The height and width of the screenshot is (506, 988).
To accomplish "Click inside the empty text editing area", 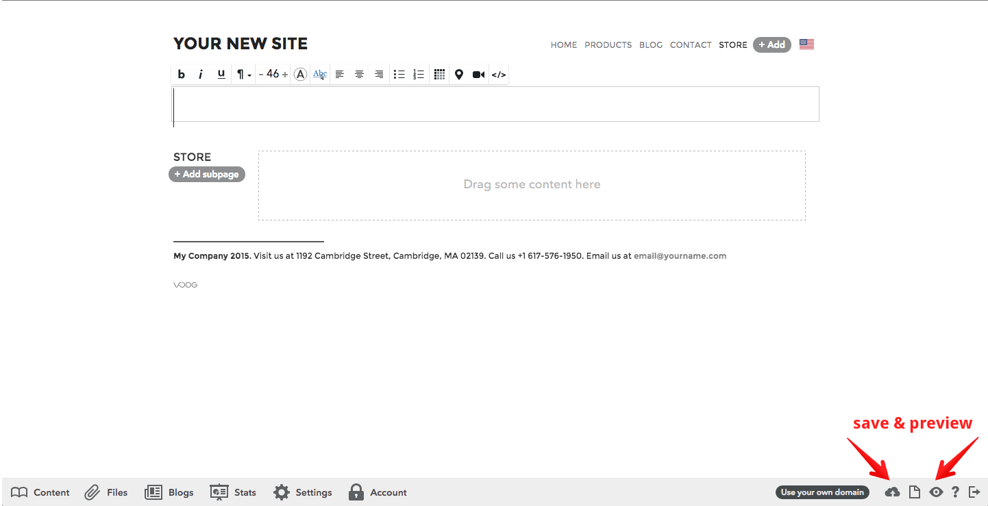I will [x=495, y=104].
